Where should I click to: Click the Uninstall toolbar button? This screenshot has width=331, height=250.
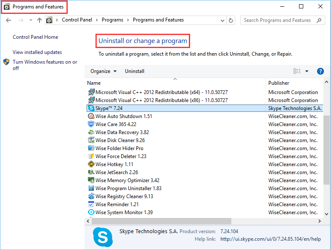tap(135, 71)
